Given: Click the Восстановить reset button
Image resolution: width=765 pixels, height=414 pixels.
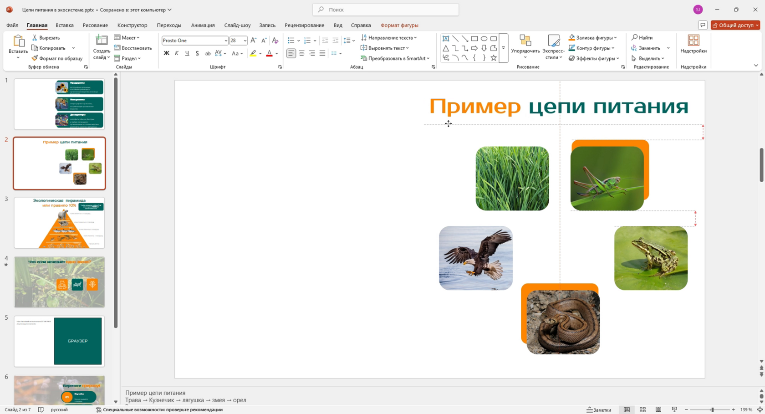Looking at the screenshot, I should (133, 48).
